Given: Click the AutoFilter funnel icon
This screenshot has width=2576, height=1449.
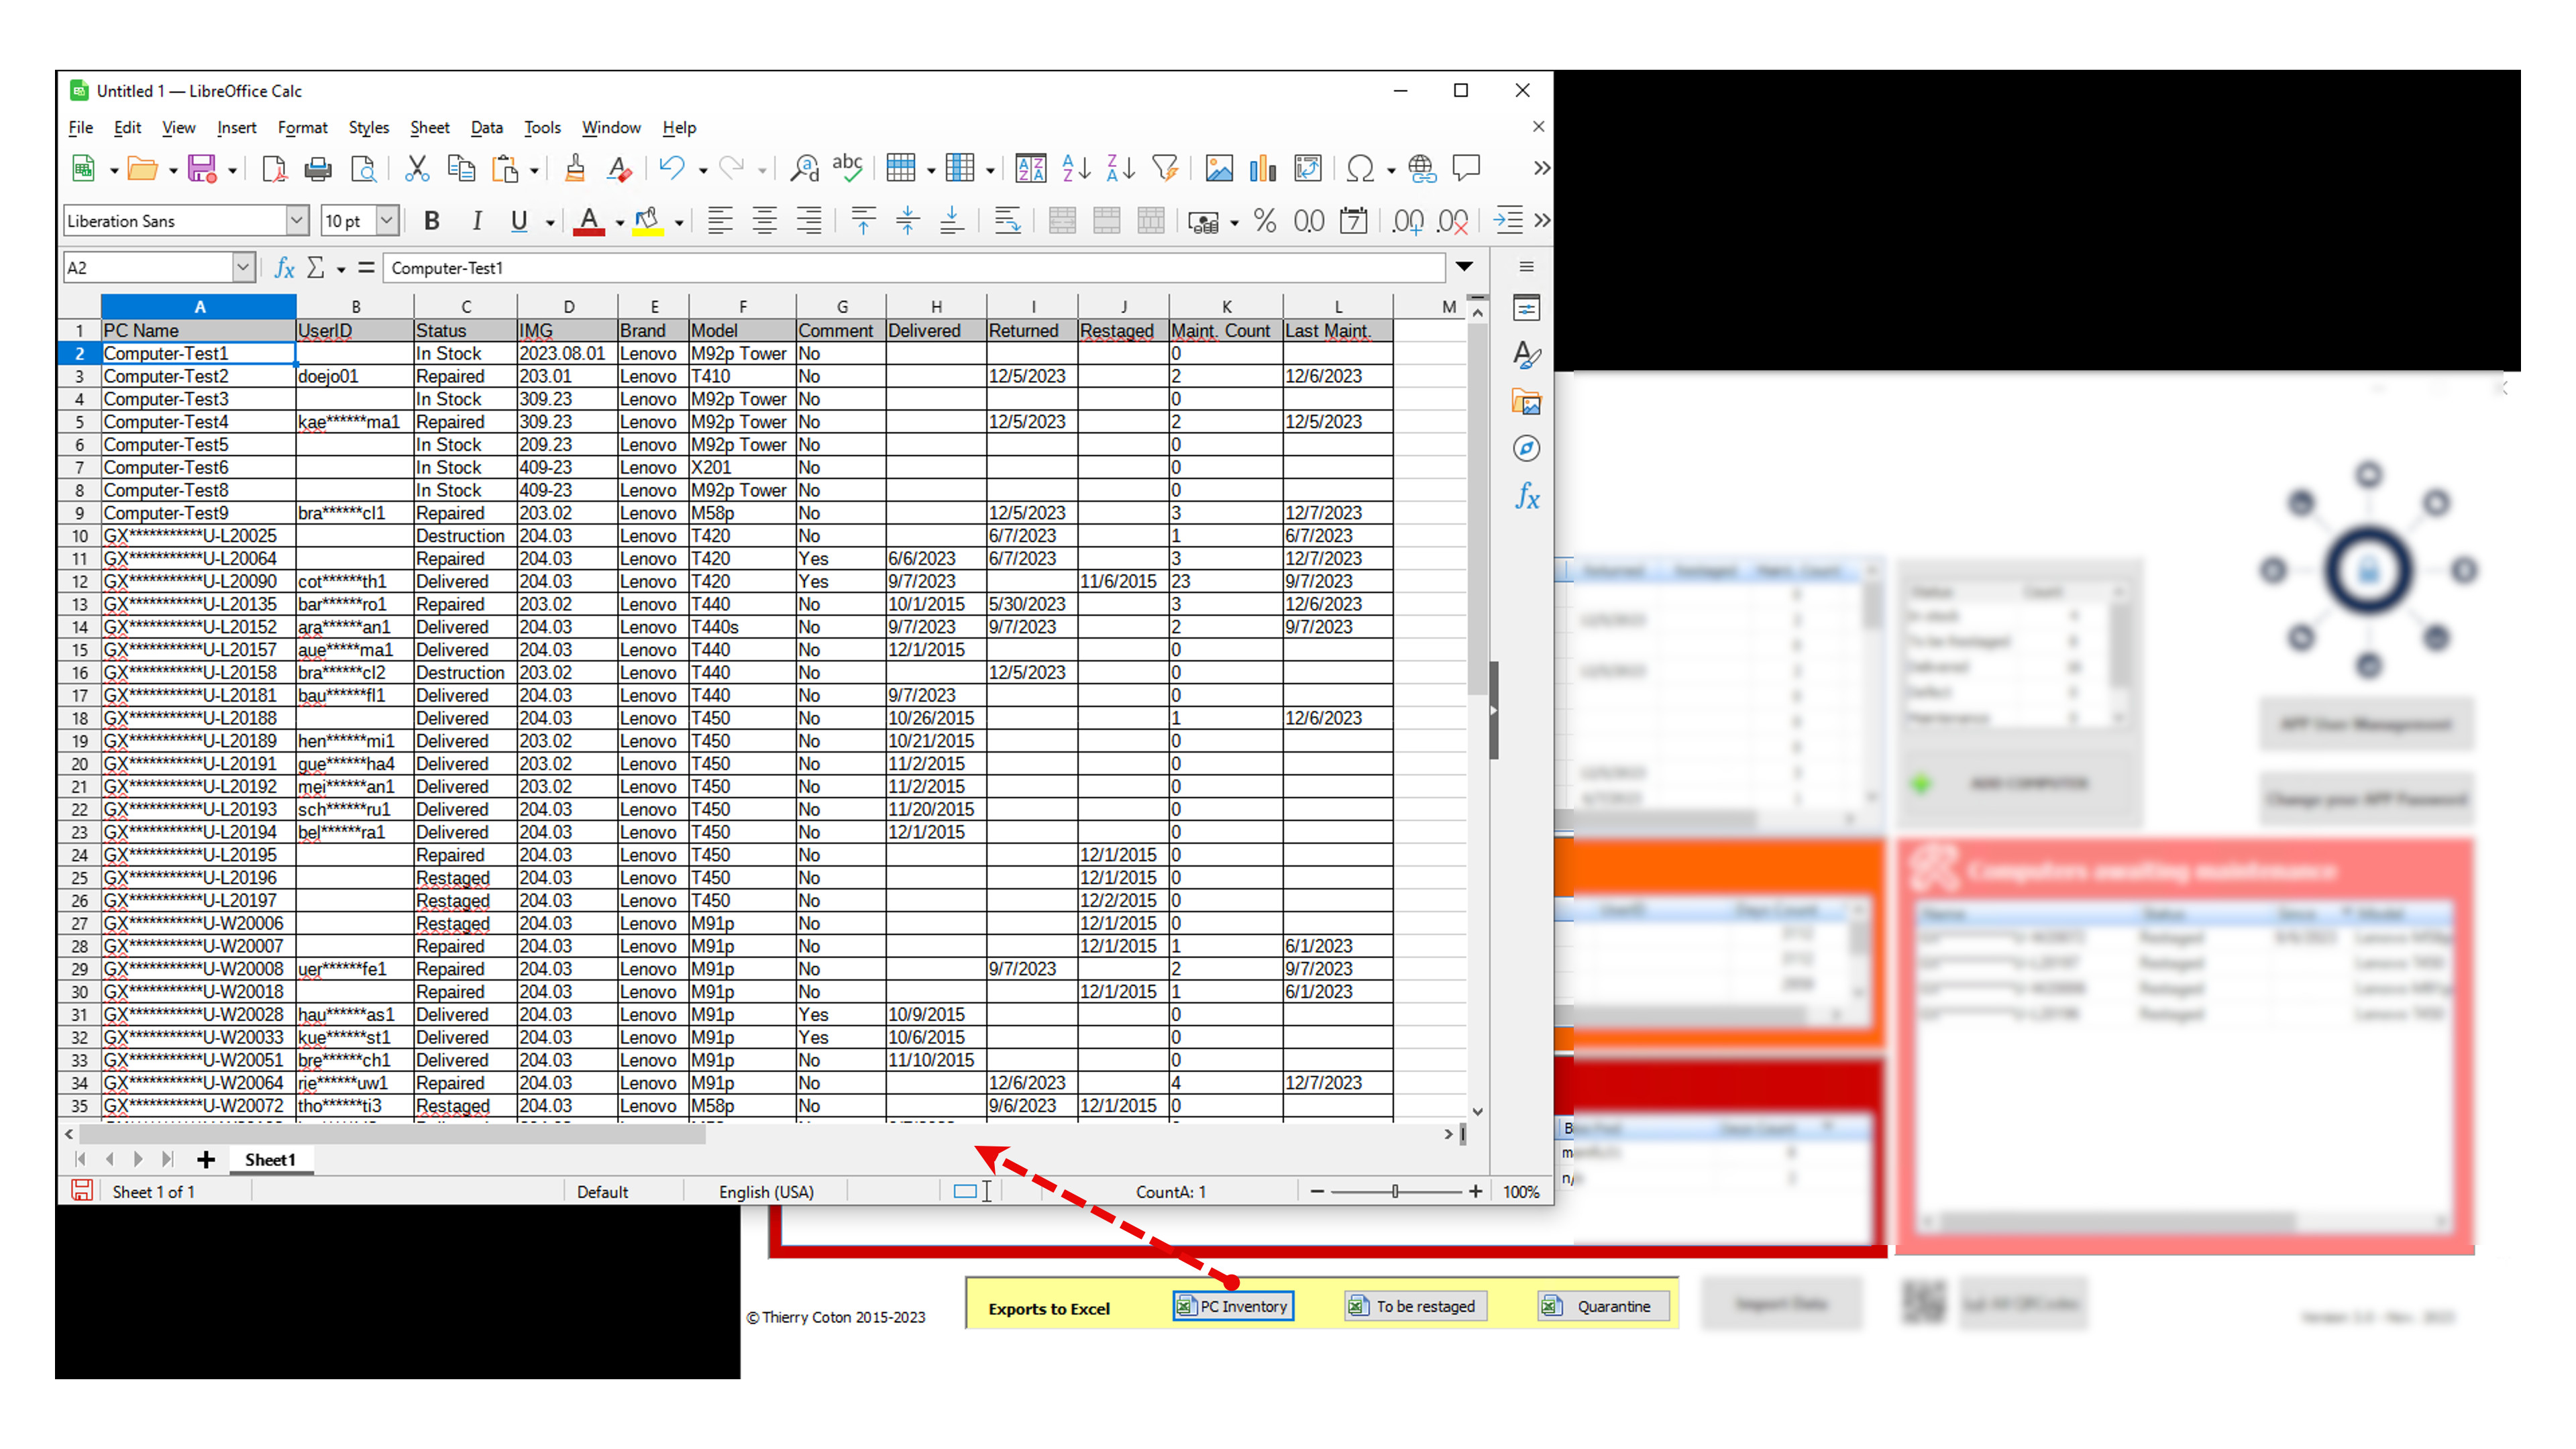Looking at the screenshot, I should click(1165, 169).
